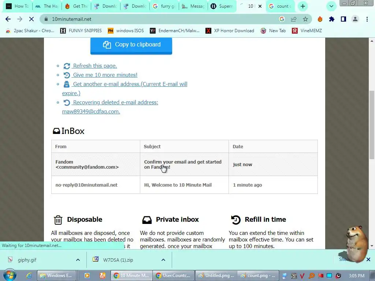375x281 pixels.
Task: Open the tab search dropdown
Action: pyautogui.click(x=331, y=6)
